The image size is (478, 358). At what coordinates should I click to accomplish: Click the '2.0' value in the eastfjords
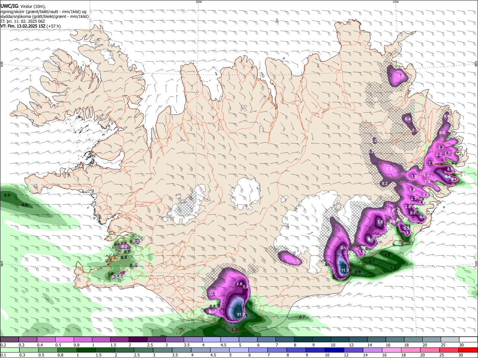pyautogui.click(x=439, y=155)
